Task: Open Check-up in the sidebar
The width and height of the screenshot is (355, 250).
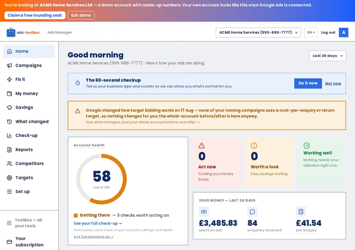Action: (x=29, y=136)
